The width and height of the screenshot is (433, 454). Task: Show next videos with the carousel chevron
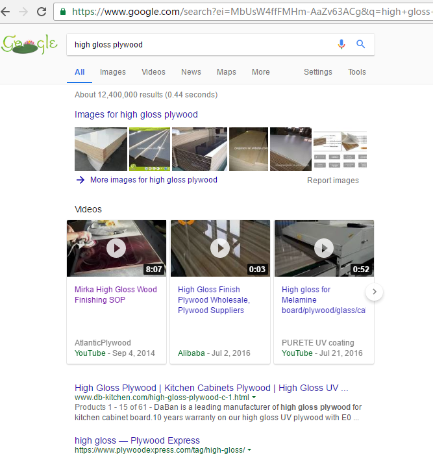click(x=374, y=292)
